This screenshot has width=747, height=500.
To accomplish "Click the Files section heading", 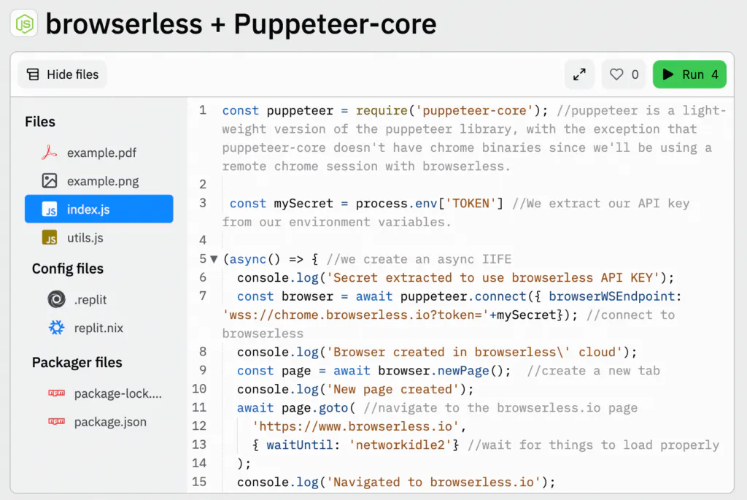I will coord(40,122).
